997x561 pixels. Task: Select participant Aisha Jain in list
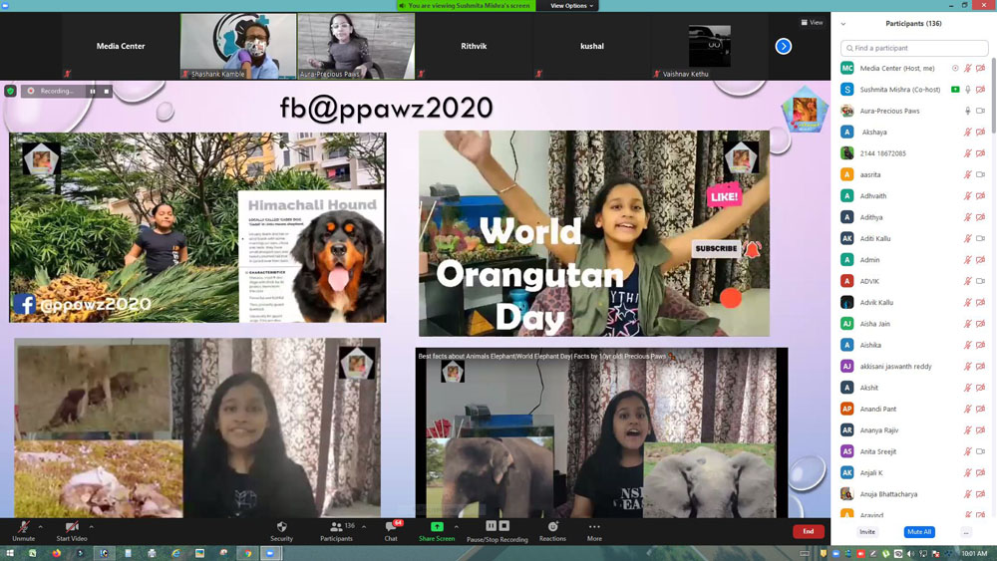[914, 324]
